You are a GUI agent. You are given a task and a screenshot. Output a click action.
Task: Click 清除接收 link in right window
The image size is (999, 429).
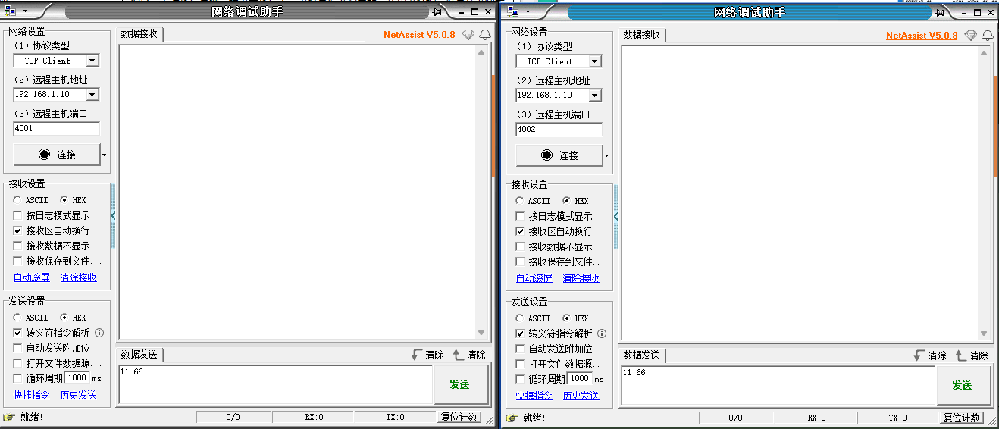click(x=581, y=278)
